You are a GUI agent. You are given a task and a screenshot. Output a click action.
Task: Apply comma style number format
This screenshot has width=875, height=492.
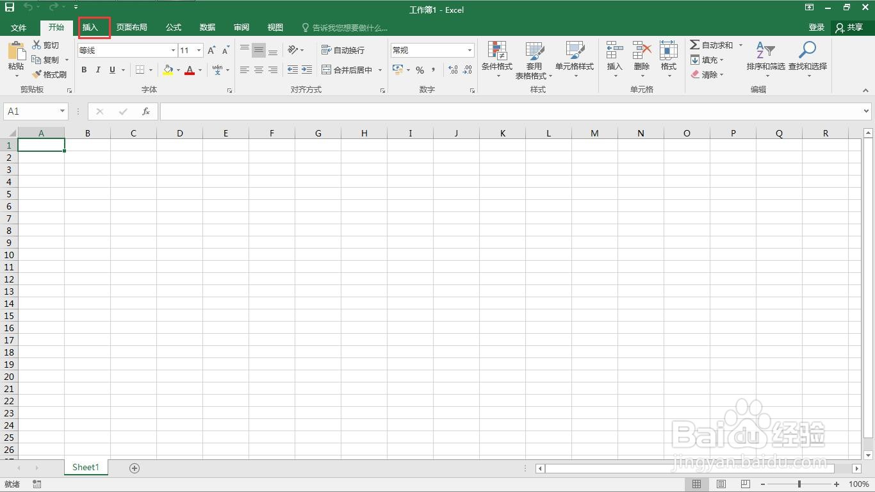[434, 70]
